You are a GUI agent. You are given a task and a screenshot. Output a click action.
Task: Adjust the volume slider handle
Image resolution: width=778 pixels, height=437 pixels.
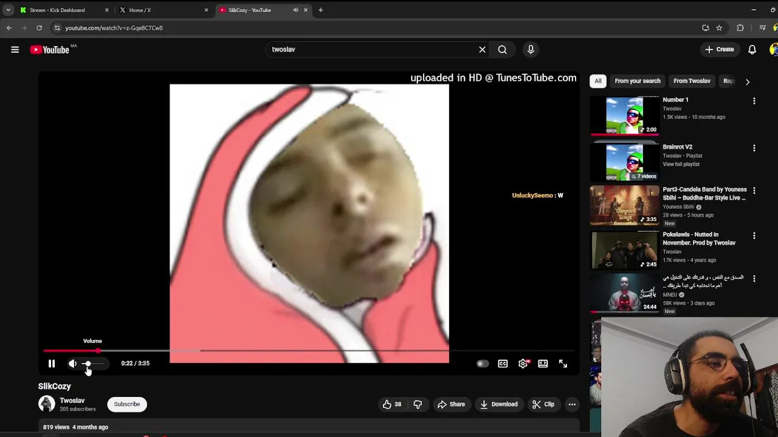[x=88, y=364]
